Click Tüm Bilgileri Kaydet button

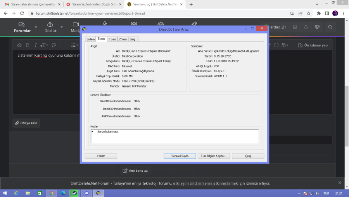coord(214,156)
